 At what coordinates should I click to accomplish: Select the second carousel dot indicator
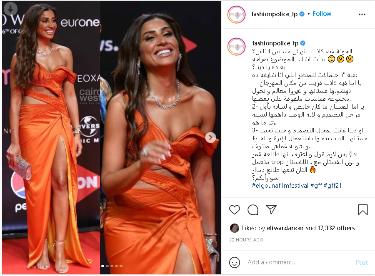point(107,266)
